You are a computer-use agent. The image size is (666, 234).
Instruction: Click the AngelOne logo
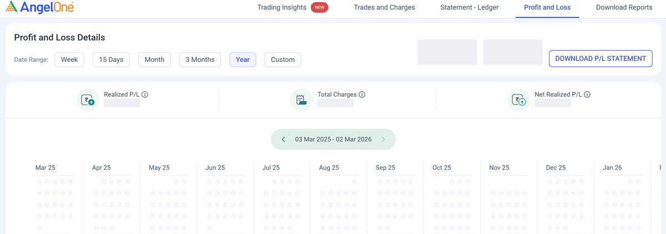point(39,7)
